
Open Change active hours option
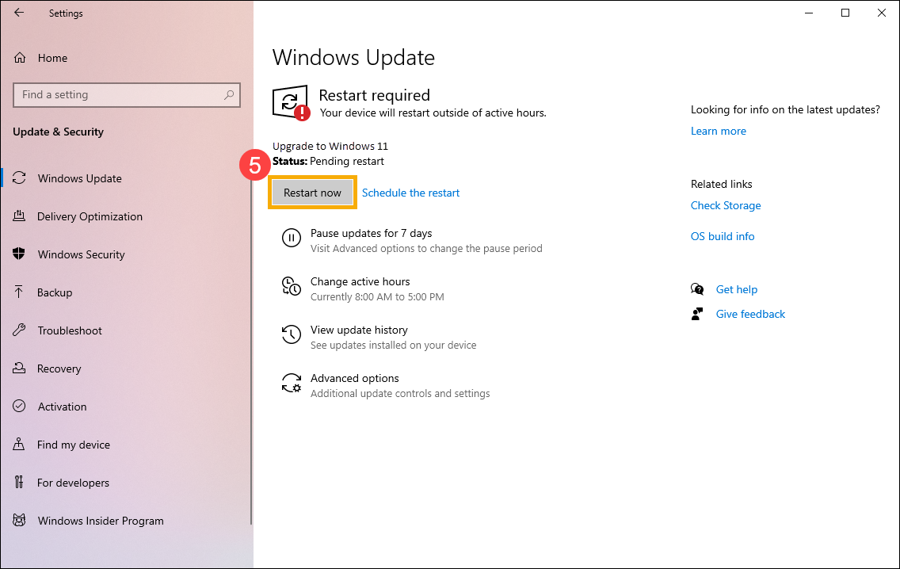[360, 281]
